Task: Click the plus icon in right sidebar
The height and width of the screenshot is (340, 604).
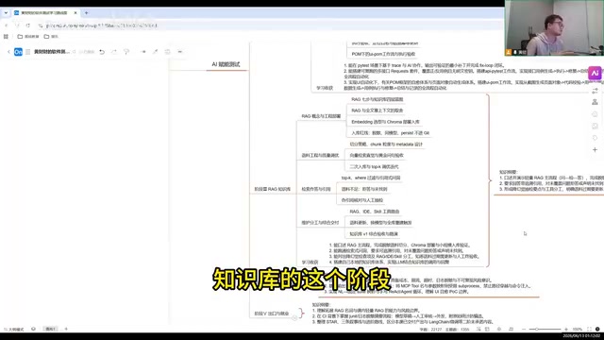Action: click(x=595, y=149)
